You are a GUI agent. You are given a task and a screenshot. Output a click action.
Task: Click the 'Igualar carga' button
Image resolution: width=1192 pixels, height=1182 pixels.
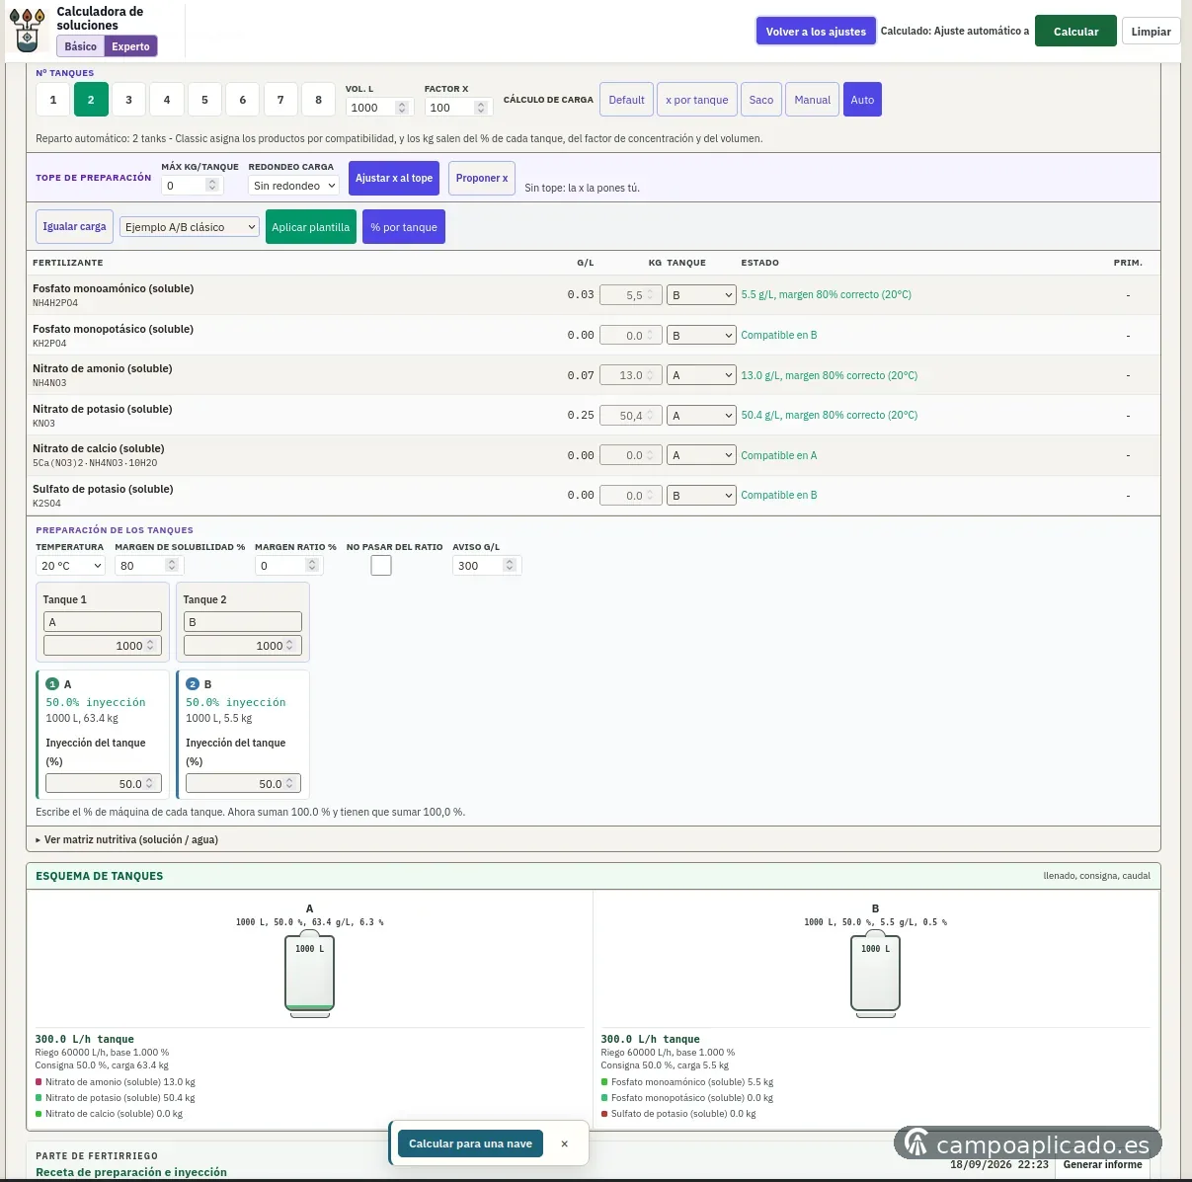click(x=74, y=226)
